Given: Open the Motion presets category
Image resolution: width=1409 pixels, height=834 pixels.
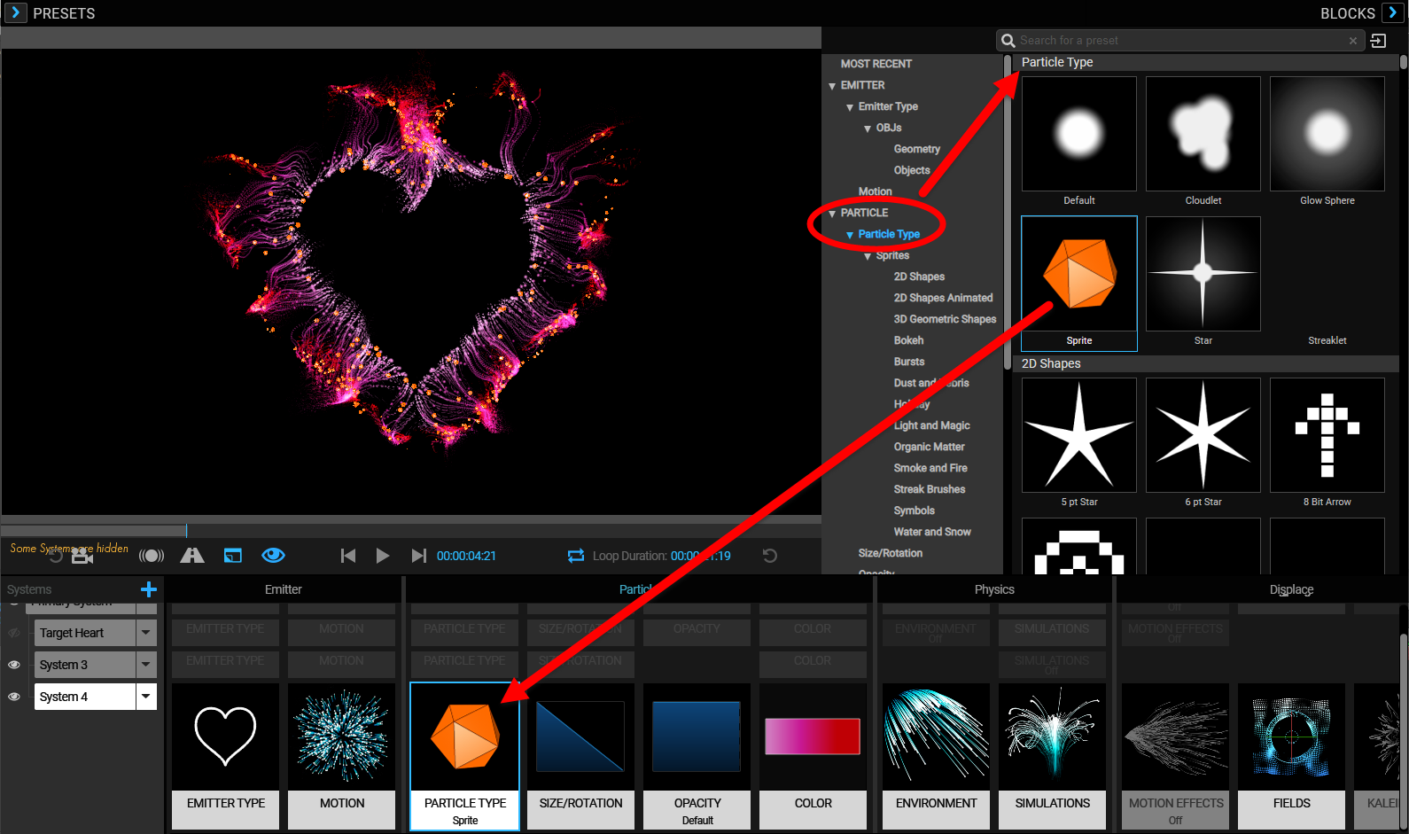Looking at the screenshot, I should point(875,191).
